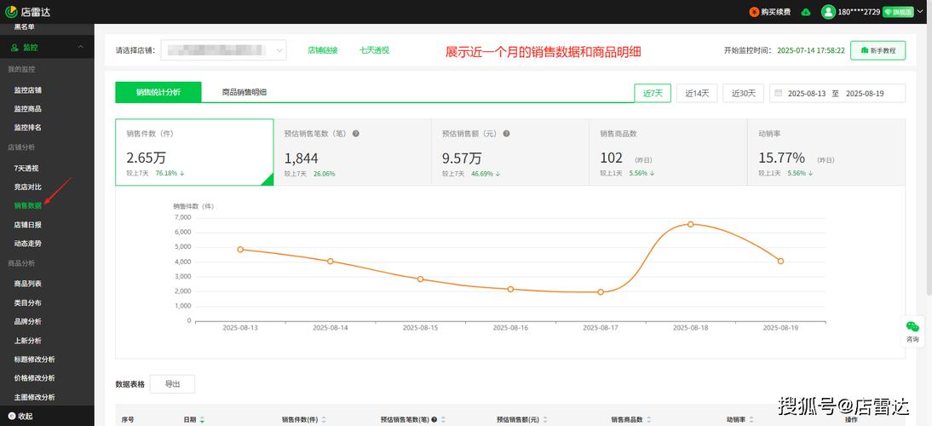Image resolution: width=932 pixels, height=426 pixels.
Task: Open the 七天透视 link
Action: [374, 50]
